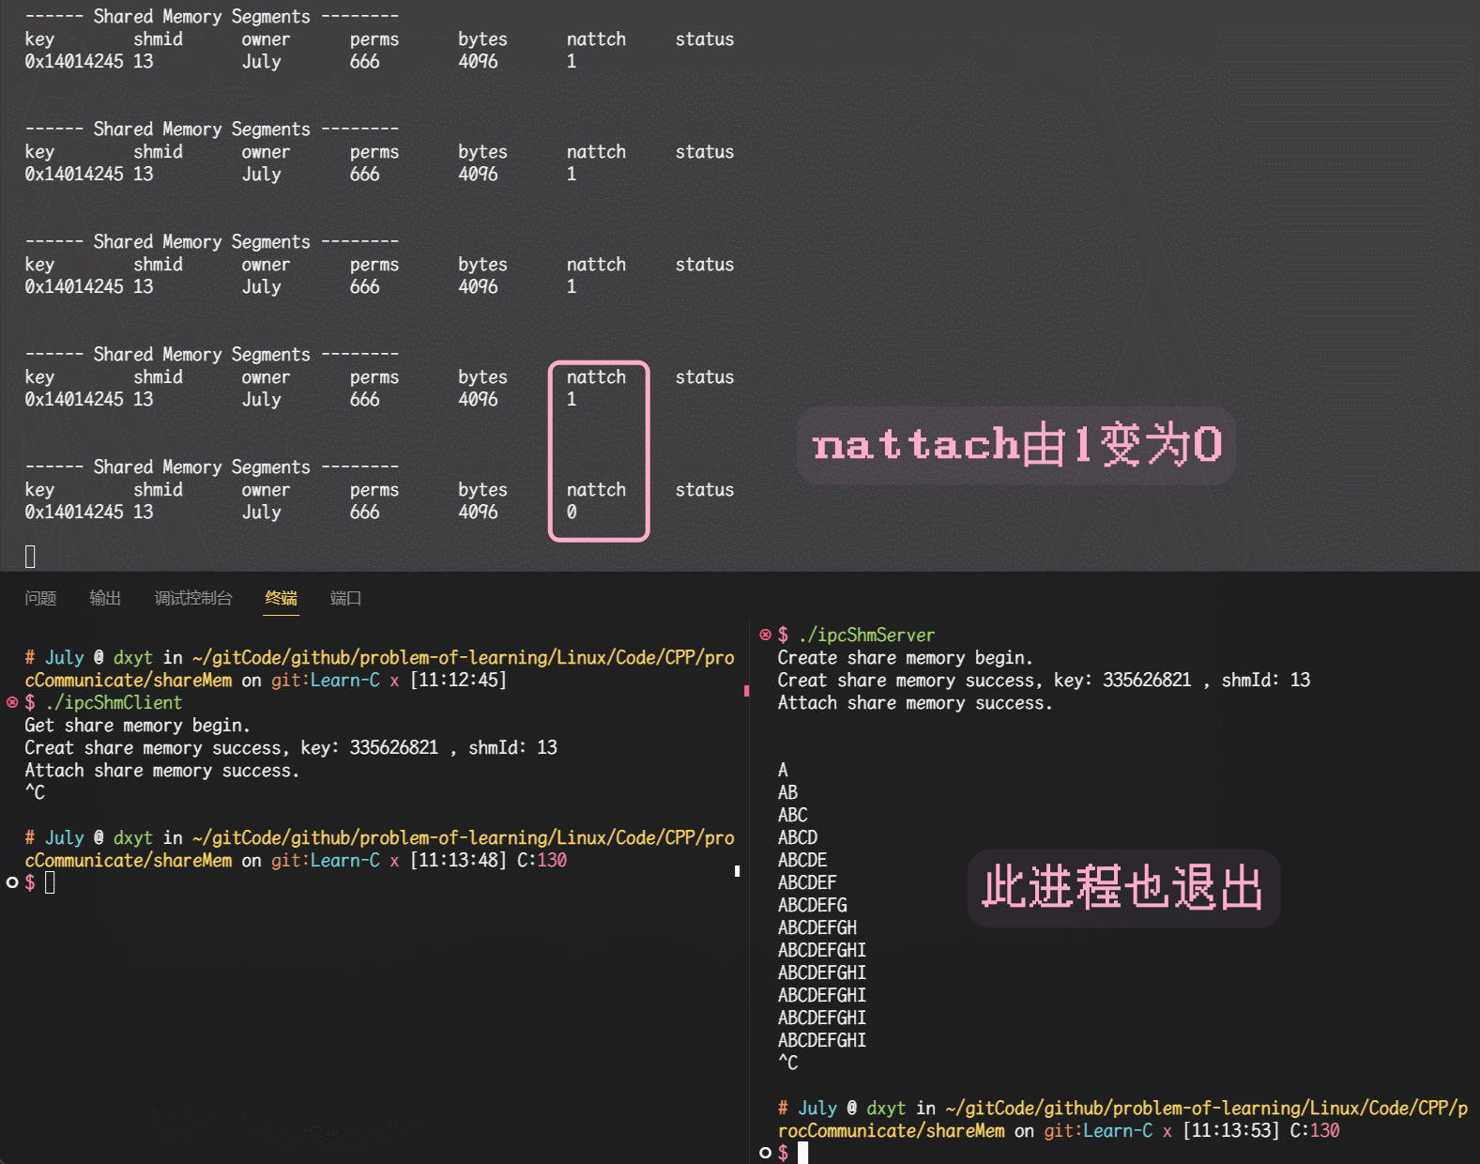Click the single 'A' output line

(783, 770)
